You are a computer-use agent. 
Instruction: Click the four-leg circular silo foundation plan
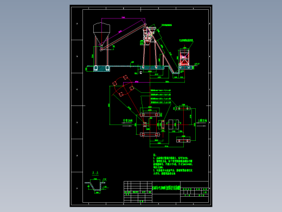(123, 86)
